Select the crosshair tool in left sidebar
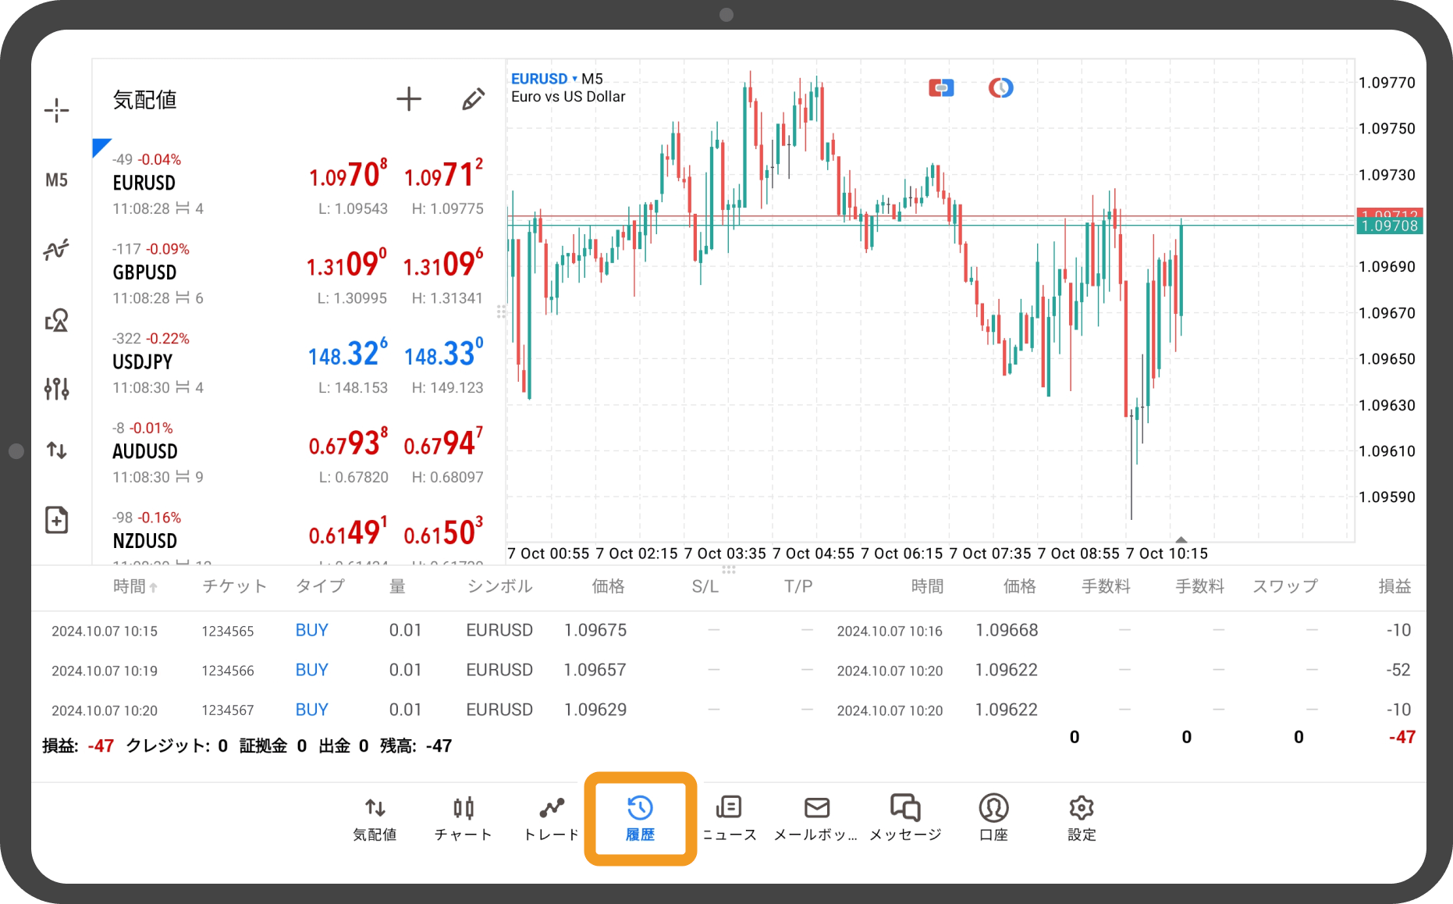The height and width of the screenshot is (904, 1453). tap(56, 110)
